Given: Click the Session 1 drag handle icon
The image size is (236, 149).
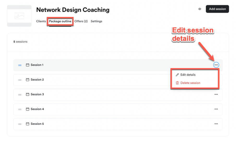Looking at the screenshot, I should (x=20, y=65).
